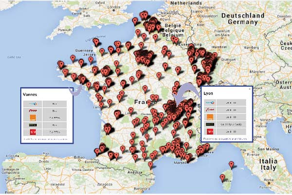This screenshot has height=195, width=292.
Task: Click the Firenze city label
Action: (253, 155)
